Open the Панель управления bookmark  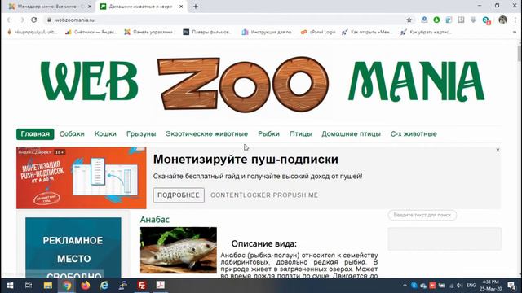[x=150, y=33]
